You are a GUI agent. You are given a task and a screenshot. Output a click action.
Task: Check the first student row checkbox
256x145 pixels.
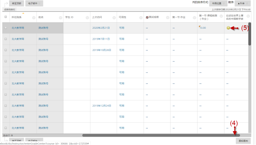click(6, 28)
